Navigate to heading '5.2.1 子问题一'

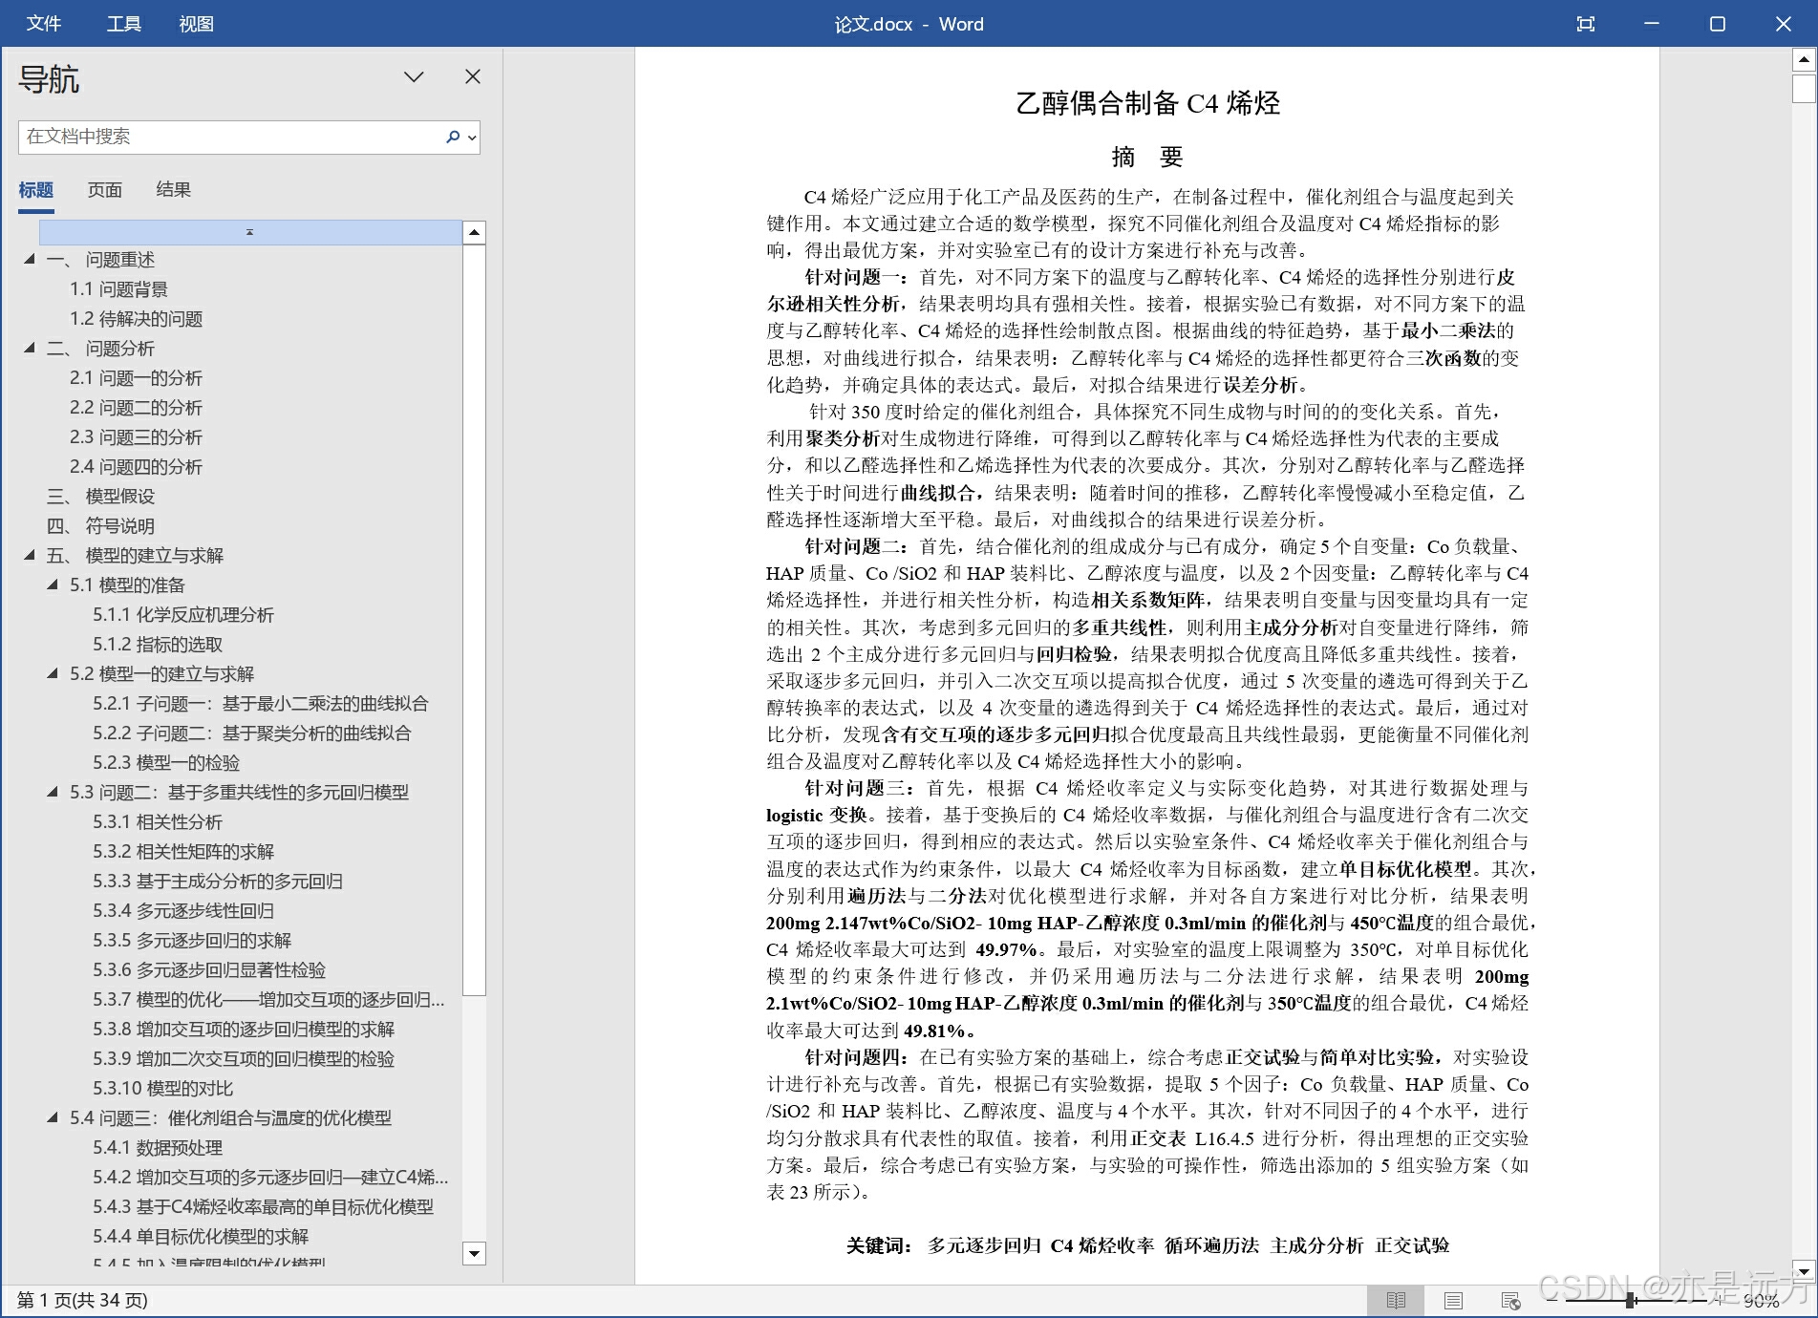click(x=261, y=704)
